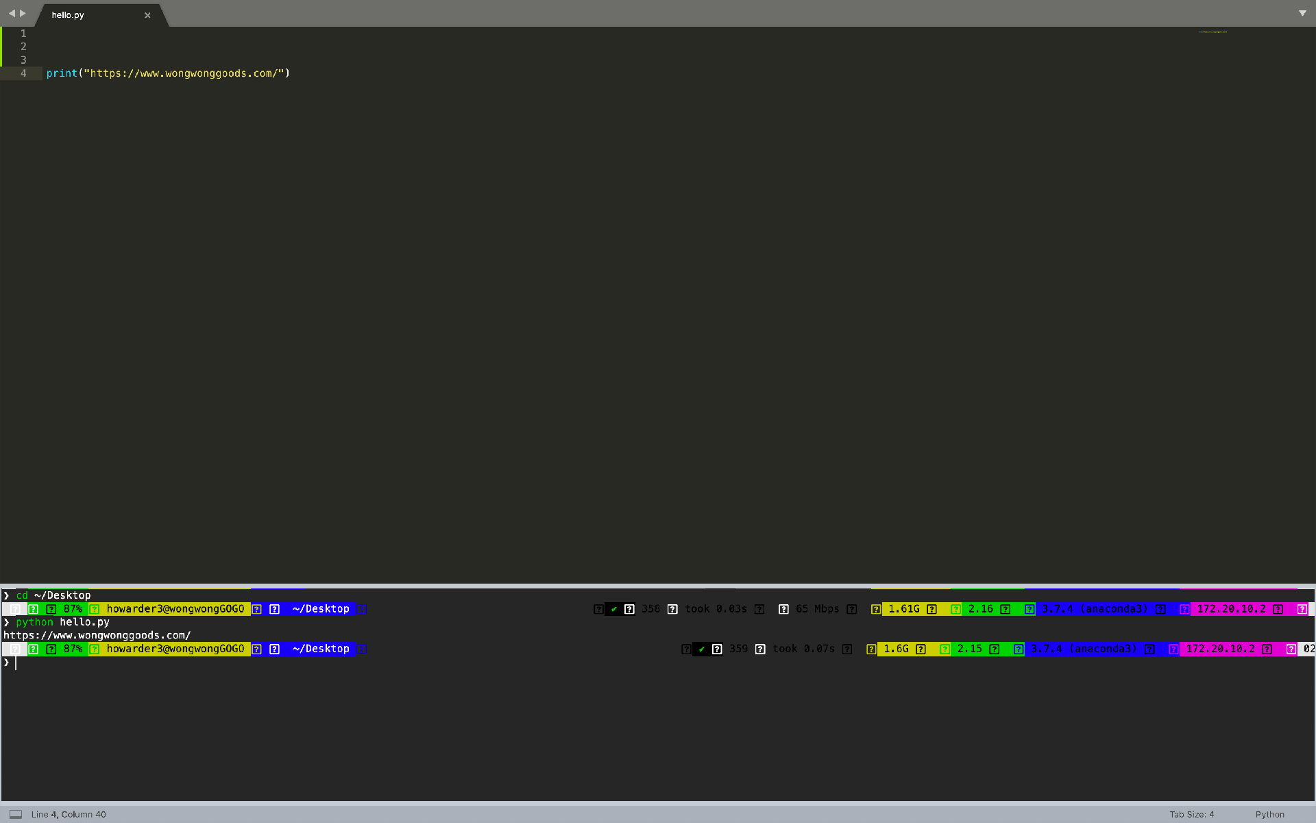
Task: Open the tab list dropdown arrow
Action: [1302, 13]
